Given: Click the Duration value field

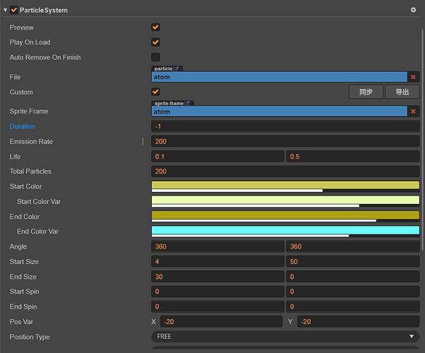Looking at the screenshot, I should pos(285,126).
